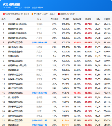
Task: Open captain link @17759883992
Action: [39, 93]
